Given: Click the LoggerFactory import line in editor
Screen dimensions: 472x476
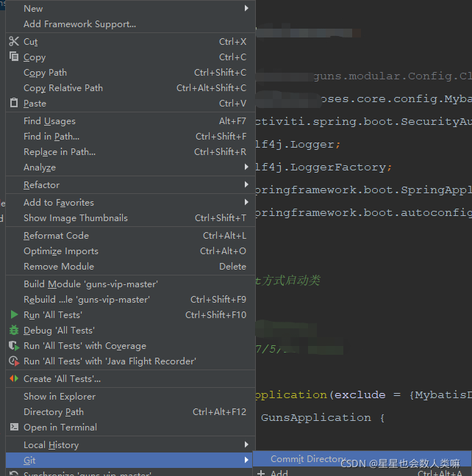Looking at the screenshot, I should point(323,167).
